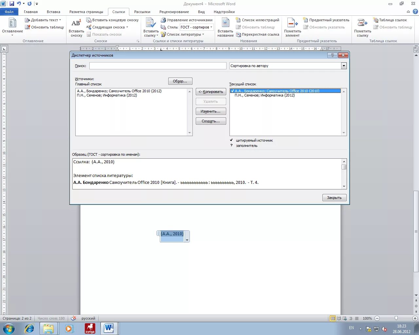The image size is (419, 335).
Task: Click Пометить элемент index button
Action: click(293, 27)
